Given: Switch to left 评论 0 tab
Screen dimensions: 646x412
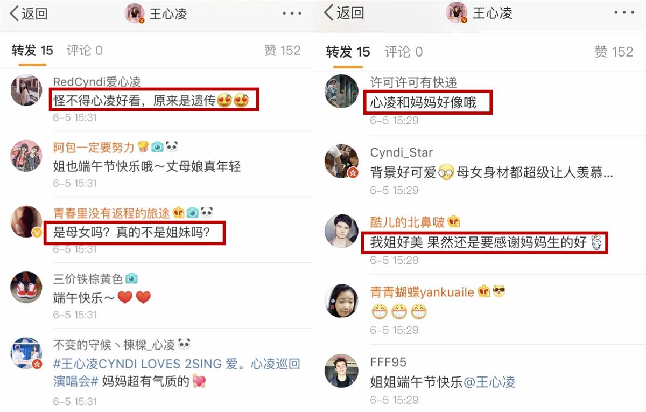Looking at the screenshot, I should [85, 51].
